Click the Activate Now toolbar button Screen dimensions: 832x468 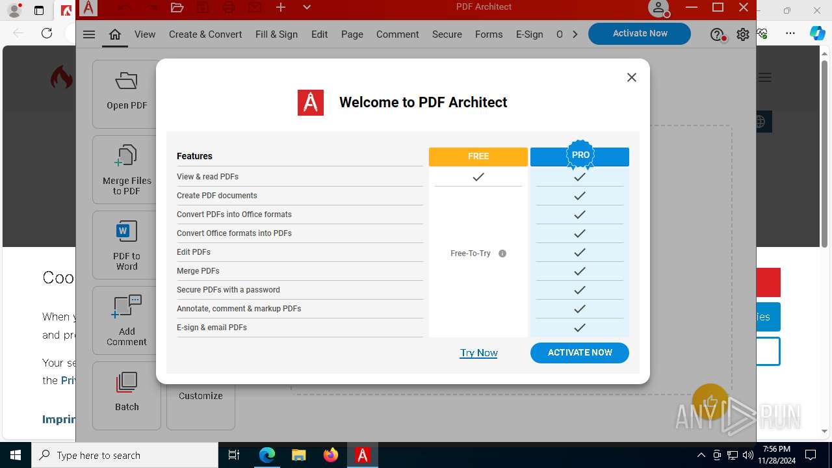pos(640,33)
